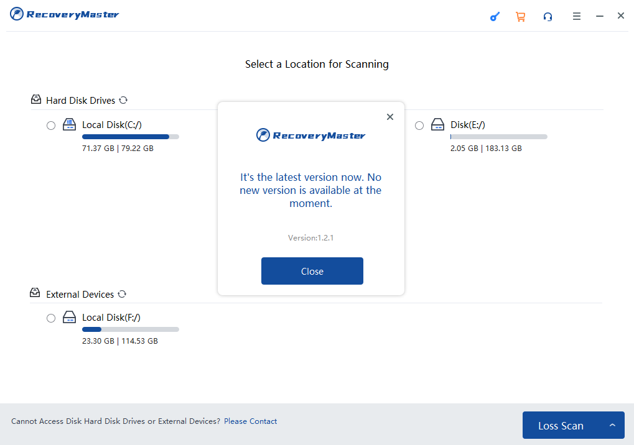Click Cannot Access Disk Hard Disk Drives text
The height and width of the screenshot is (445, 634).
point(116,421)
